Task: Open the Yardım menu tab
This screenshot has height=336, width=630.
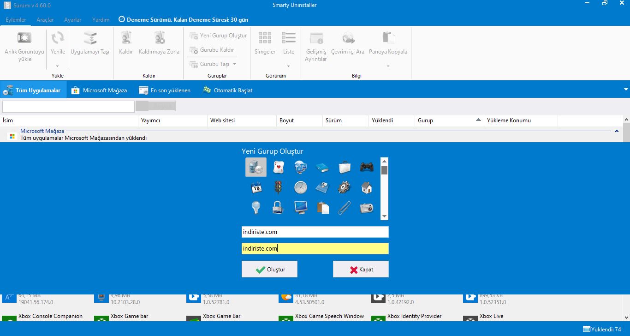Action: 101,20
